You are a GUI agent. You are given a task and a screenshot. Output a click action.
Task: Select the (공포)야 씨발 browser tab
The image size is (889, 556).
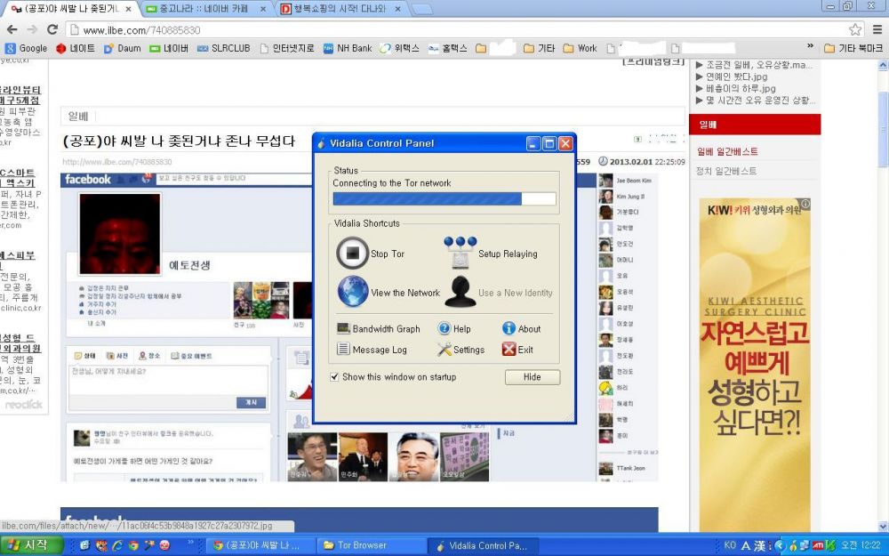(x=73, y=9)
